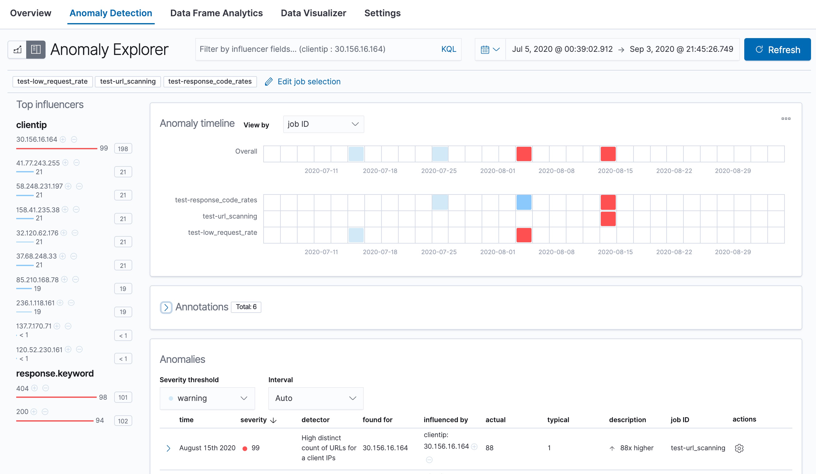Viewport: 816px width, 474px height.
Task: Expand the August 15th 2020 anomaly row
Action: (x=168, y=448)
